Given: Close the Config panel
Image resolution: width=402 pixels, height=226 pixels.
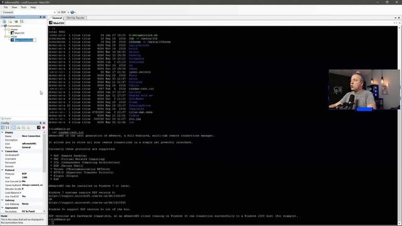Looking at the screenshot, I should [x=44, y=123].
